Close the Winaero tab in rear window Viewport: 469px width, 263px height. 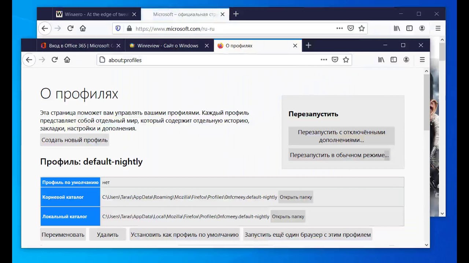pyautogui.click(x=134, y=14)
